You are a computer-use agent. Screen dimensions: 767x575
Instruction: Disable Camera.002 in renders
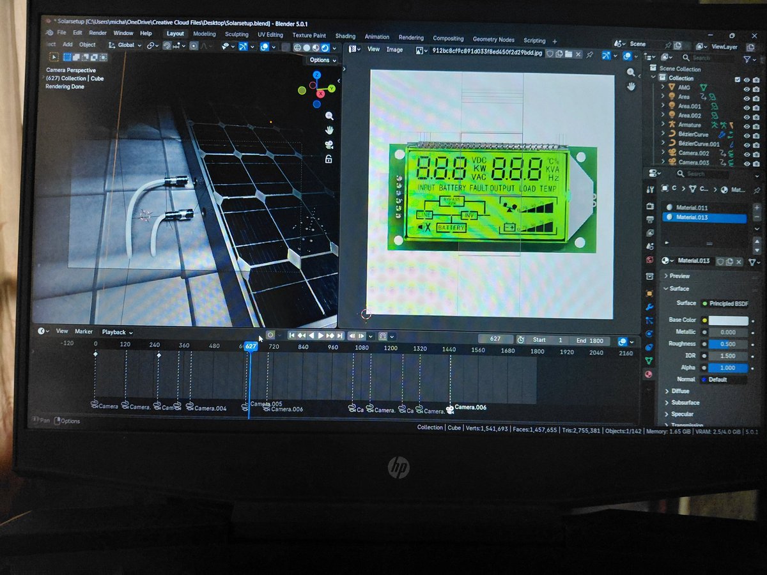[756, 154]
